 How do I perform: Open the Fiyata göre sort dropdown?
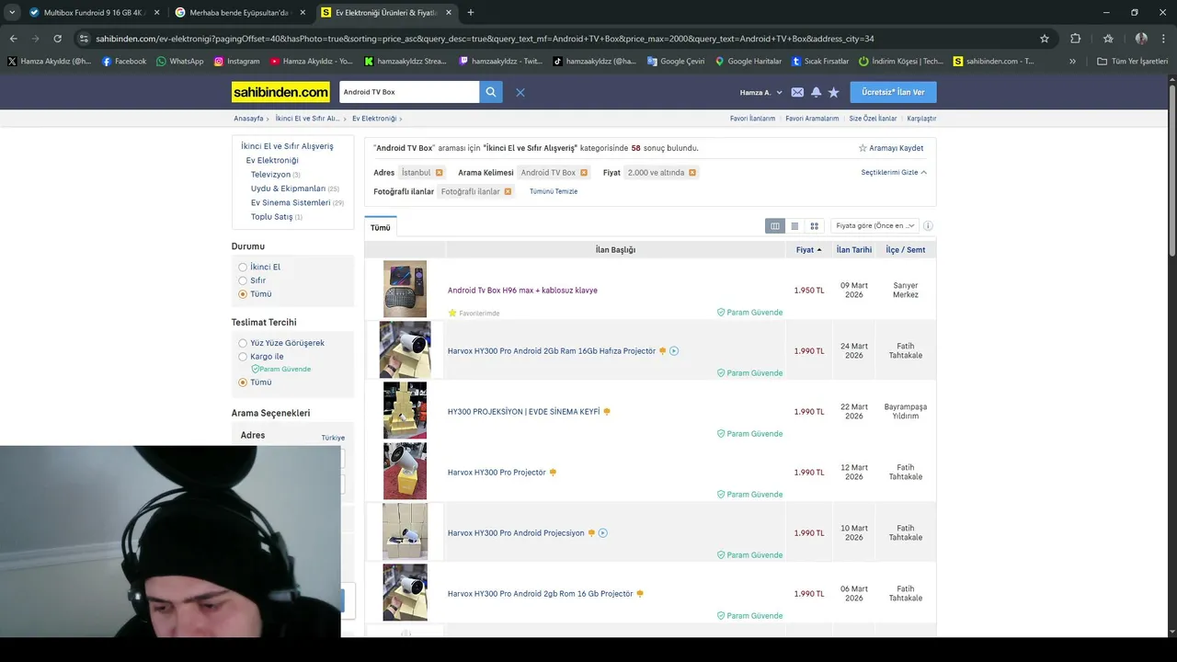[874, 225]
